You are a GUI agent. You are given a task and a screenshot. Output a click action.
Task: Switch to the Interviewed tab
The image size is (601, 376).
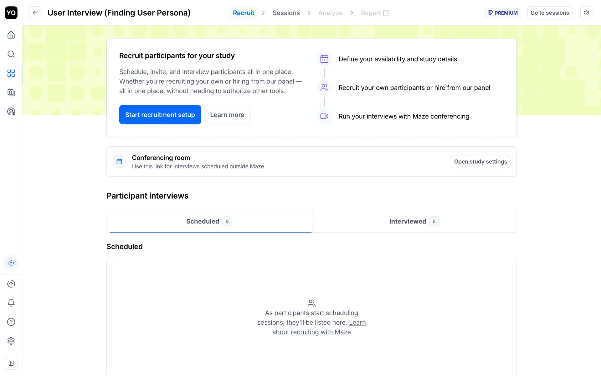[414, 221]
